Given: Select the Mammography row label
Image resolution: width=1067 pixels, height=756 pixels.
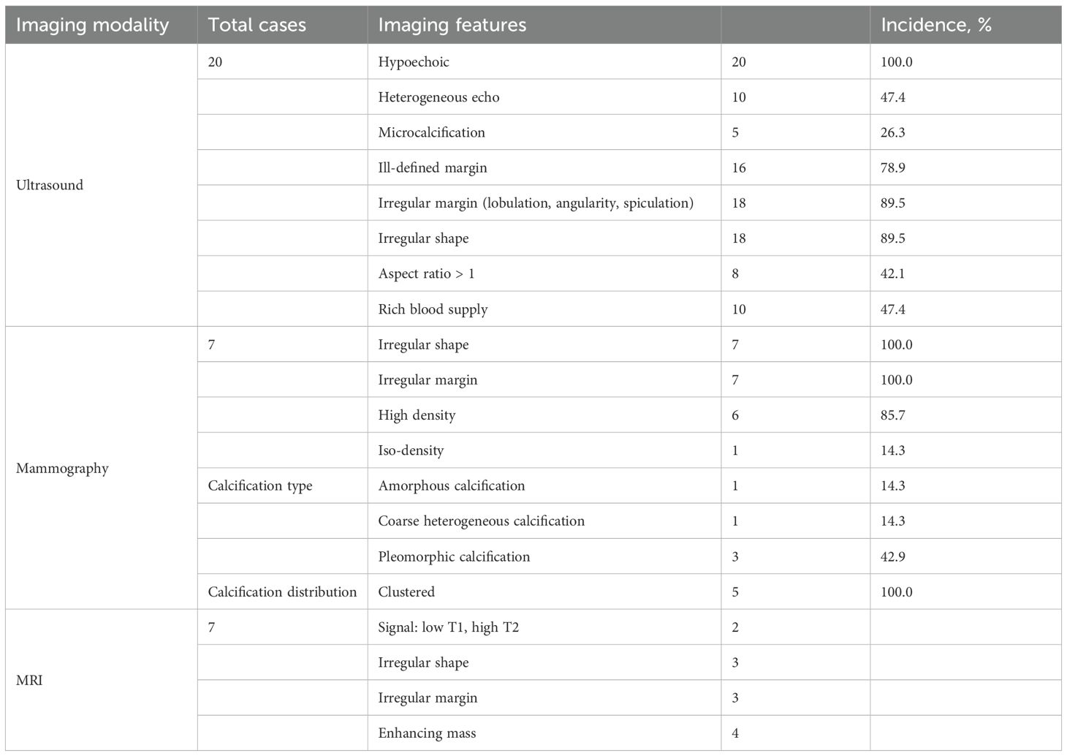Looking at the screenshot, I should (x=62, y=468).
